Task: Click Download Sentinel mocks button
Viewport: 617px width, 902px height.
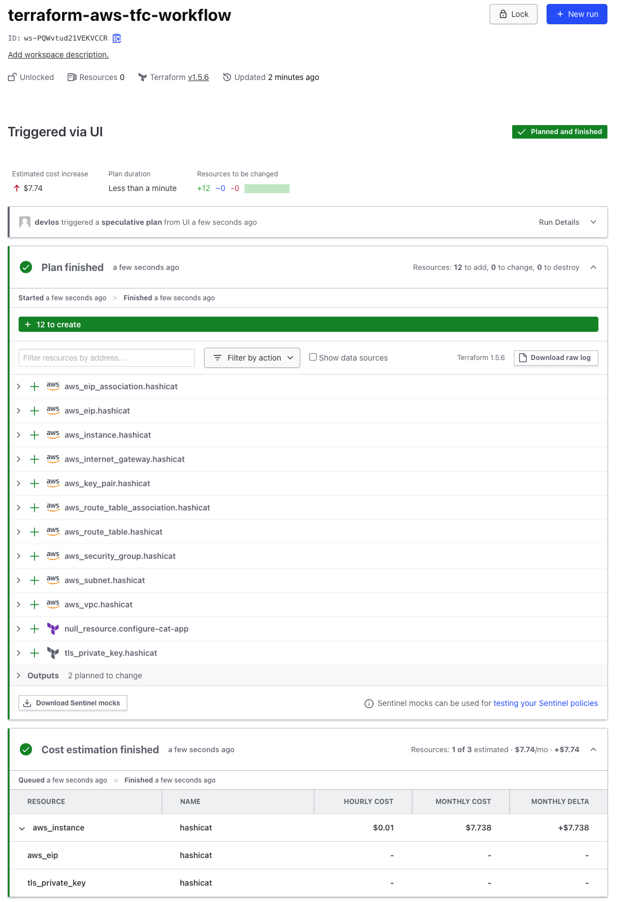Action: click(x=73, y=703)
